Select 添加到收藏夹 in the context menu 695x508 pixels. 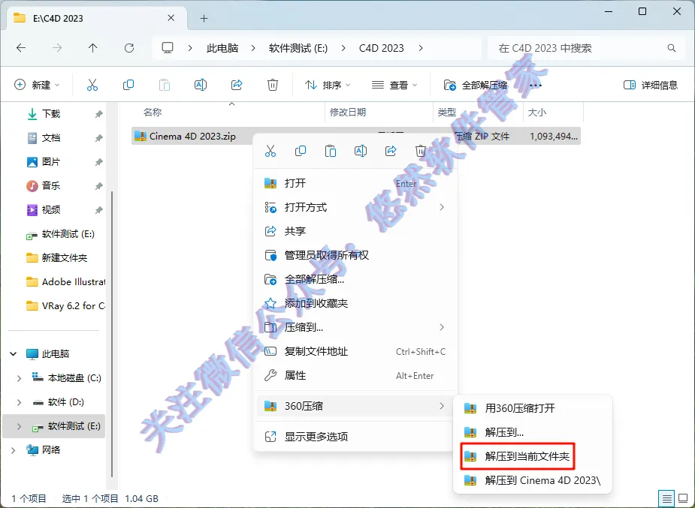click(355, 303)
